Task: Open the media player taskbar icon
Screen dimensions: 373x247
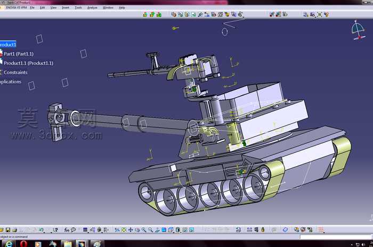Action: 38,244
